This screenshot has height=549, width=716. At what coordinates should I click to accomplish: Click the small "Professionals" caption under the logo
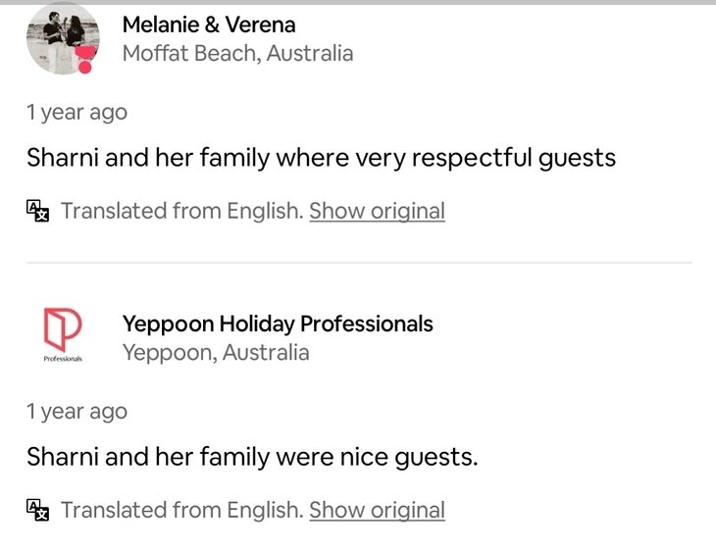point(63,358)
